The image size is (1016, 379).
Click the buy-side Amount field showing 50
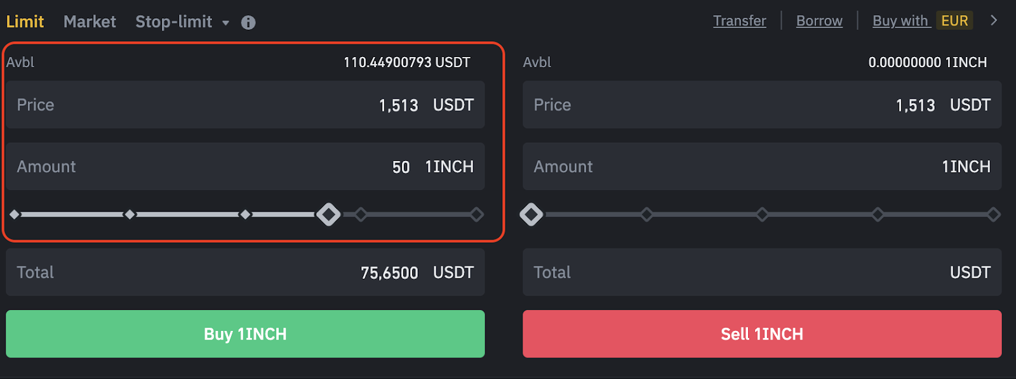point(245,167)
